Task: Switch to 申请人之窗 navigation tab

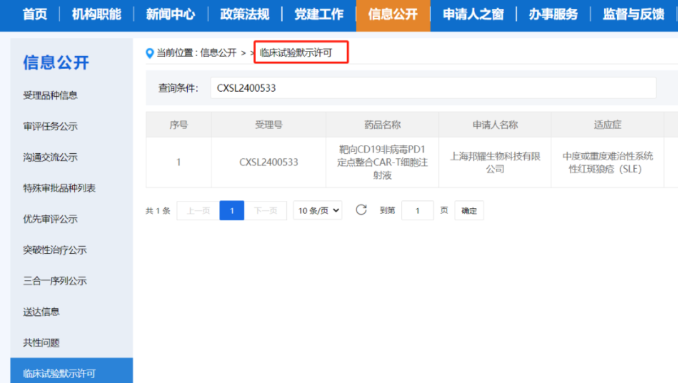Action: [x=473, y=14]
